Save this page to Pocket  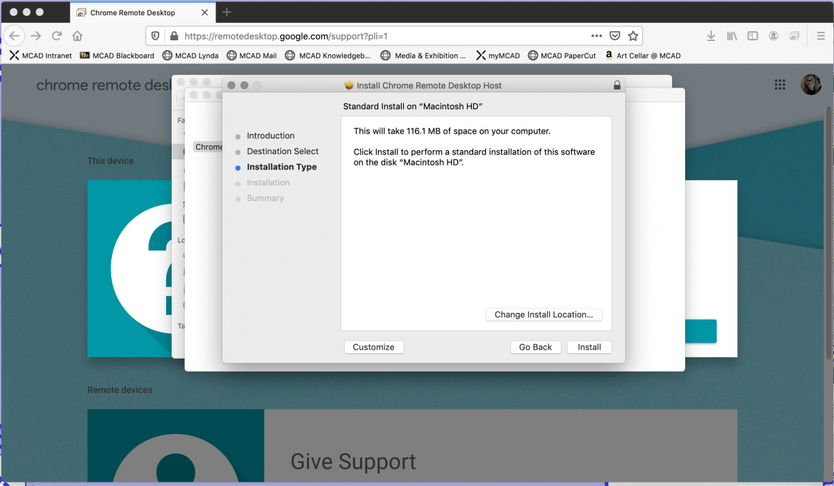click(x=615, y=36)
